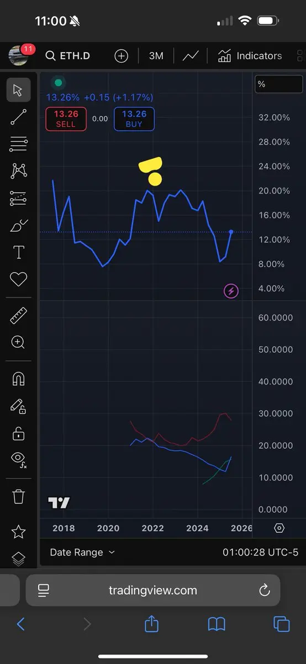Activate the zoom in tool

(x=18, y=342)
